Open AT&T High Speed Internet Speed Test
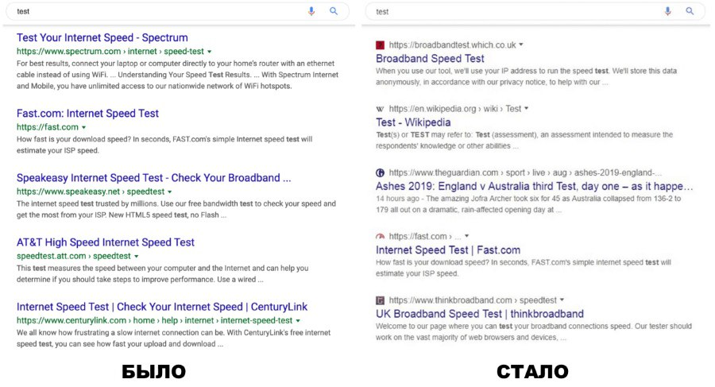The height and width of the screenshot is (387, 715). [106, 242]
